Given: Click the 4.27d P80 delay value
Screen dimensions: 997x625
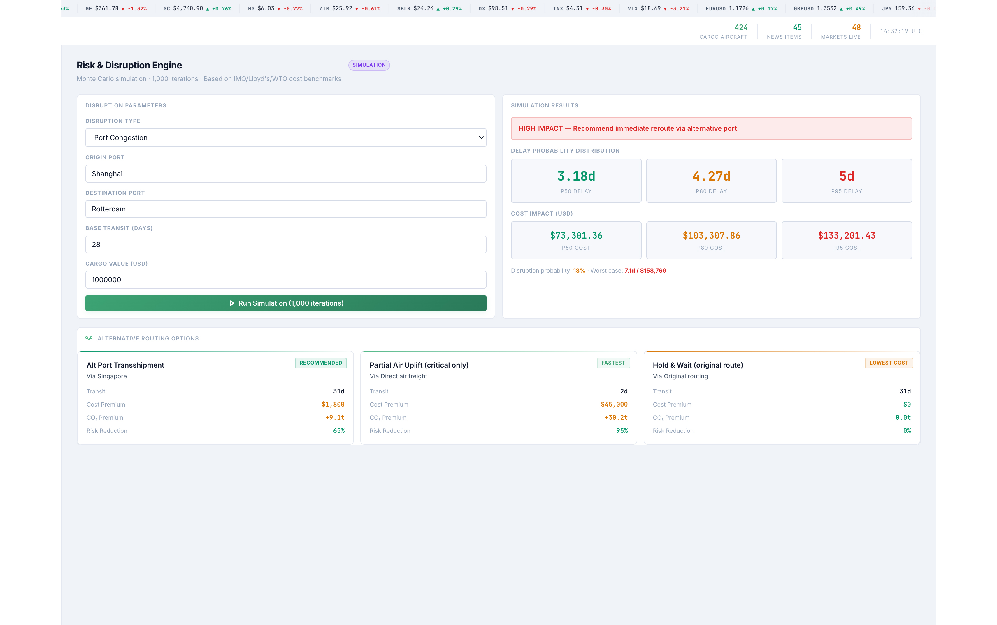Looking at the screenshot, I should (711, 176).
